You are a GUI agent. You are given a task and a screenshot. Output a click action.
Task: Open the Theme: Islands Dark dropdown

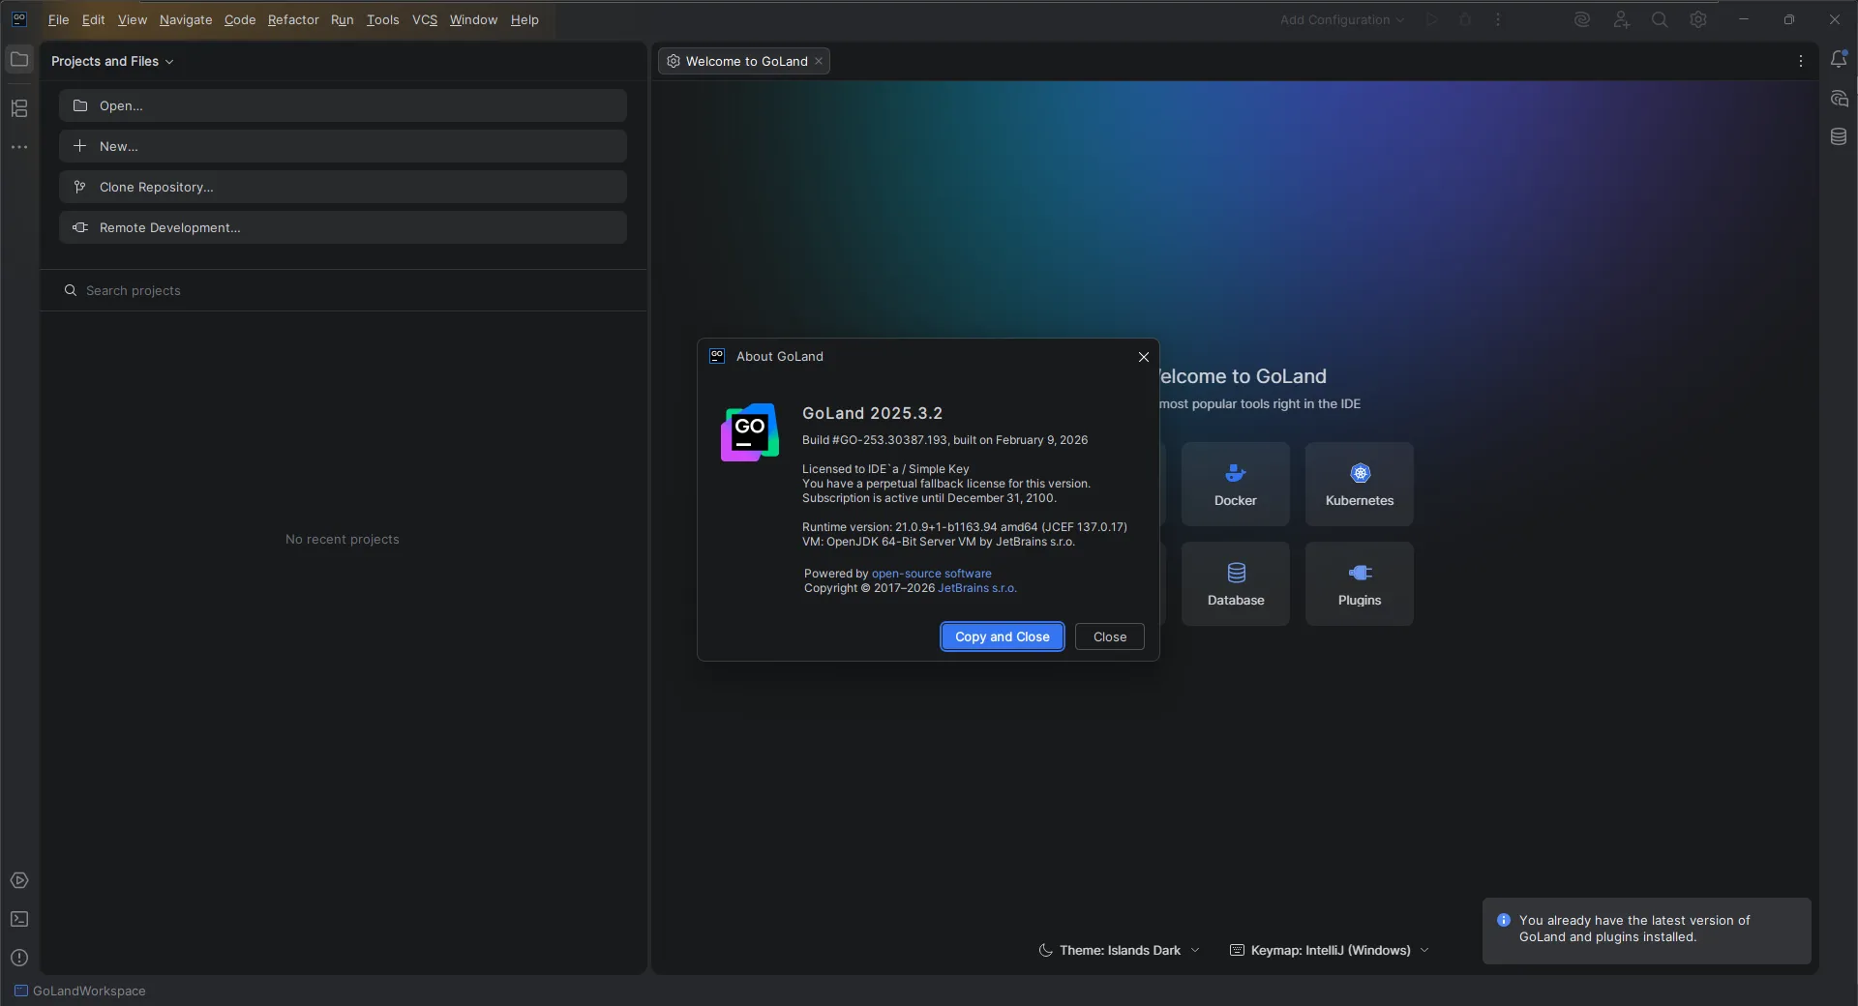click(1119, 950)
